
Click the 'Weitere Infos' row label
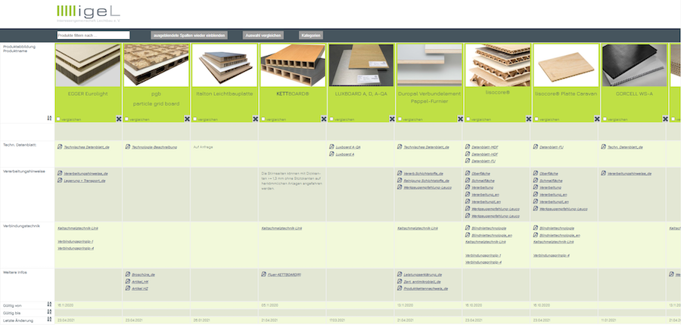[x=15, y=273]
